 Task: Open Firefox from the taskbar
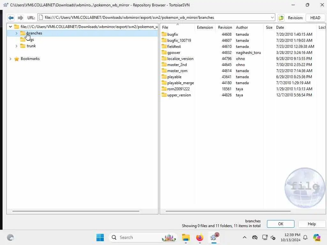click(x=200, y=237)
